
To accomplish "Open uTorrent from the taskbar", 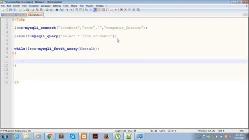I will click(x=117, y=136).
